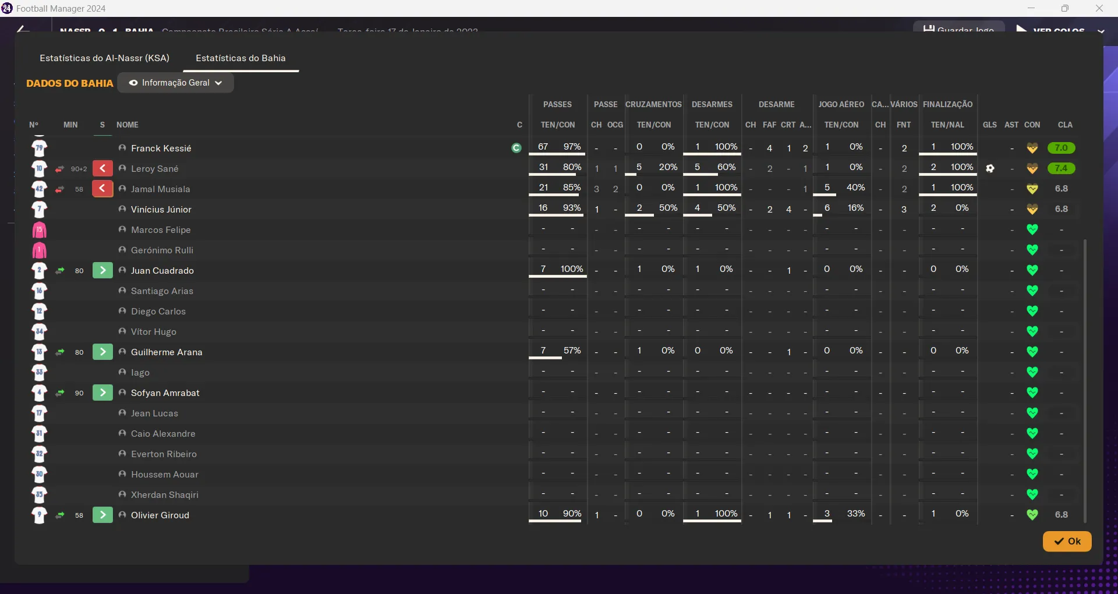Viewport: 1118px width, 594px height.
Task: Click Sofyan Amrabat's substituted-on green arrow
Action: [102, 393]
